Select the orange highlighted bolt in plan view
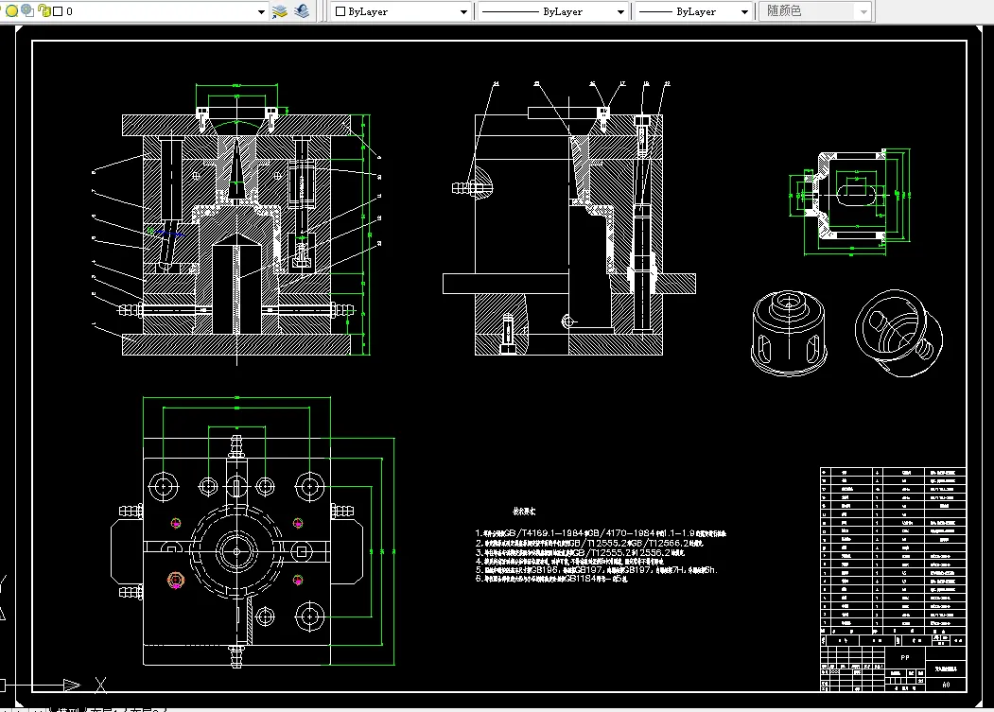 [175, 580]
